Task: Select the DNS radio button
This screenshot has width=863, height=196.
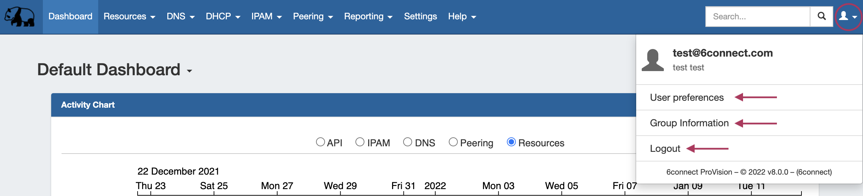Action: pos(408,142)
